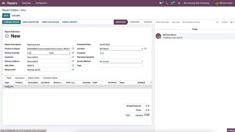The image size is (235, 132).
Task: Click the Discard button
Action: pyautogui.click(x=16, y=15)
